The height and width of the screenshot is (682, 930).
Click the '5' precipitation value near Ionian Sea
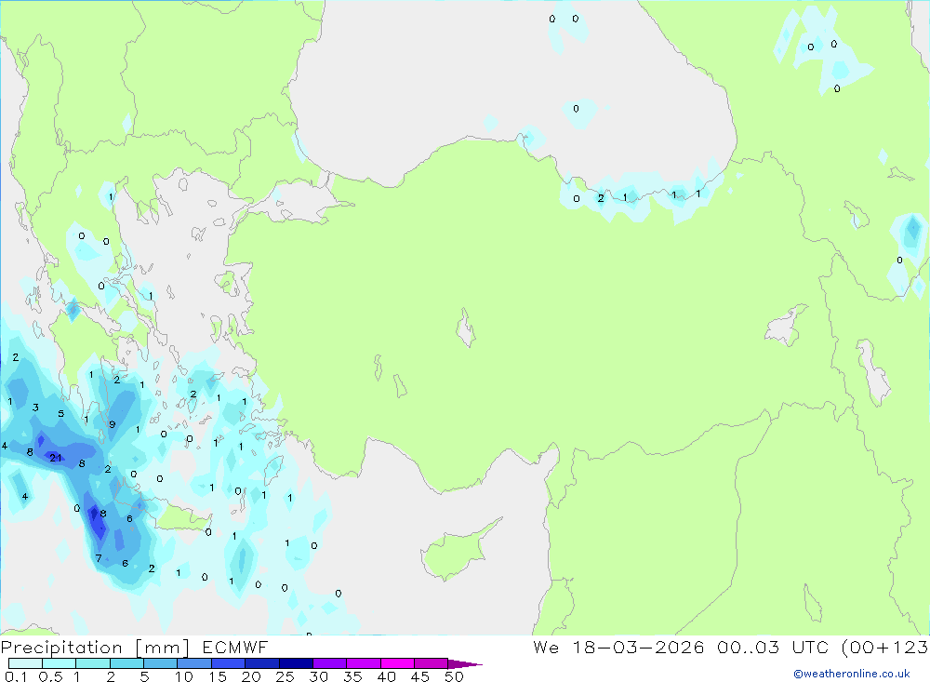[61, 414]
